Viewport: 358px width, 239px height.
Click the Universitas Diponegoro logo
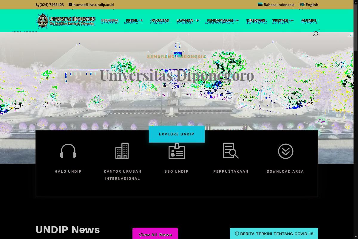tap(66, 21)
